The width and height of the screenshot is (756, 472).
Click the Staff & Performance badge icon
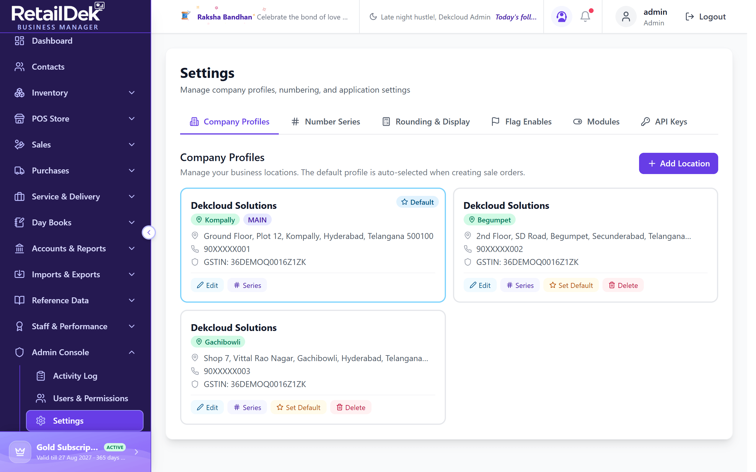[19, 327]
